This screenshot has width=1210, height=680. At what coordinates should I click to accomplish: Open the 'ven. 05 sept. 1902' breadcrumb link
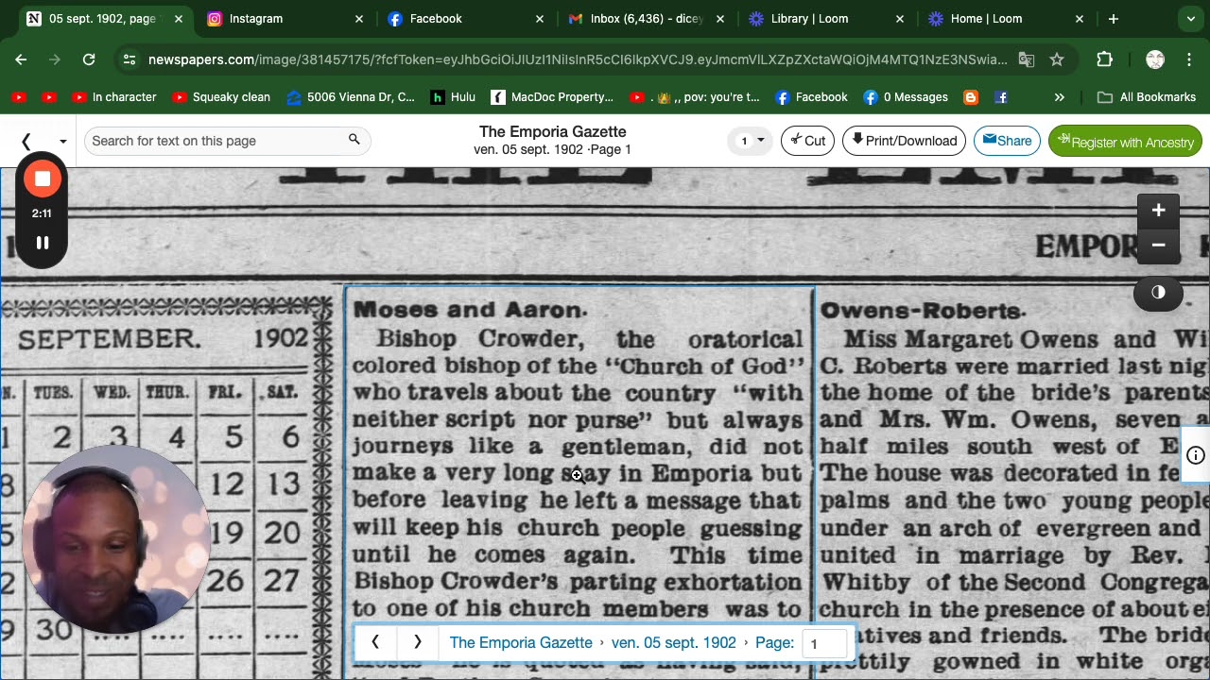coord(673,642)
